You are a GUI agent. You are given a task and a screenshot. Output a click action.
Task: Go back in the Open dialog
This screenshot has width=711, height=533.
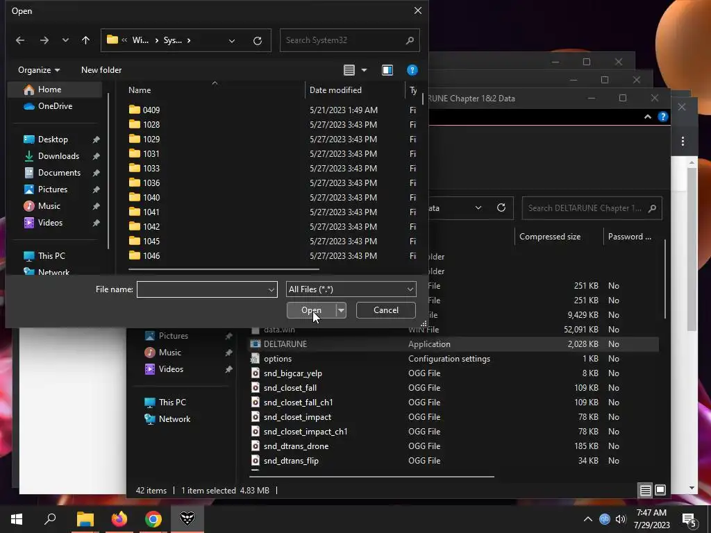tap(20, 40)
